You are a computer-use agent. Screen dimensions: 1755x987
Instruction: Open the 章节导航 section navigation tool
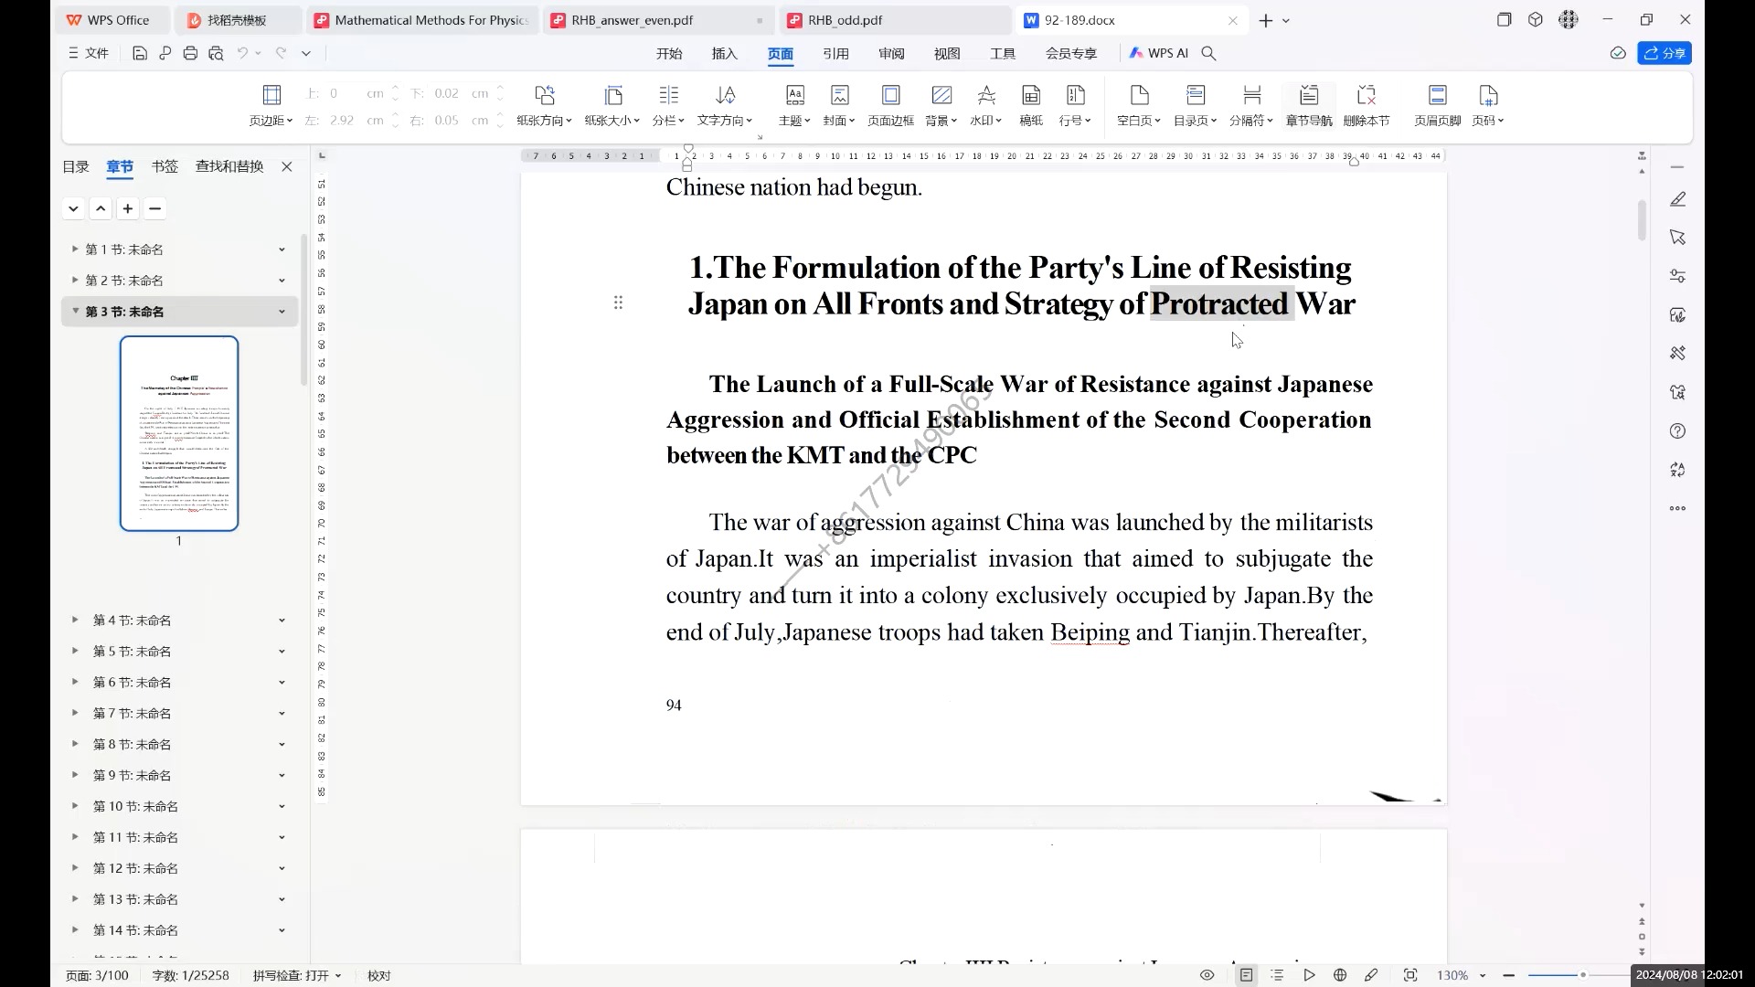[x=1308, y=105]
